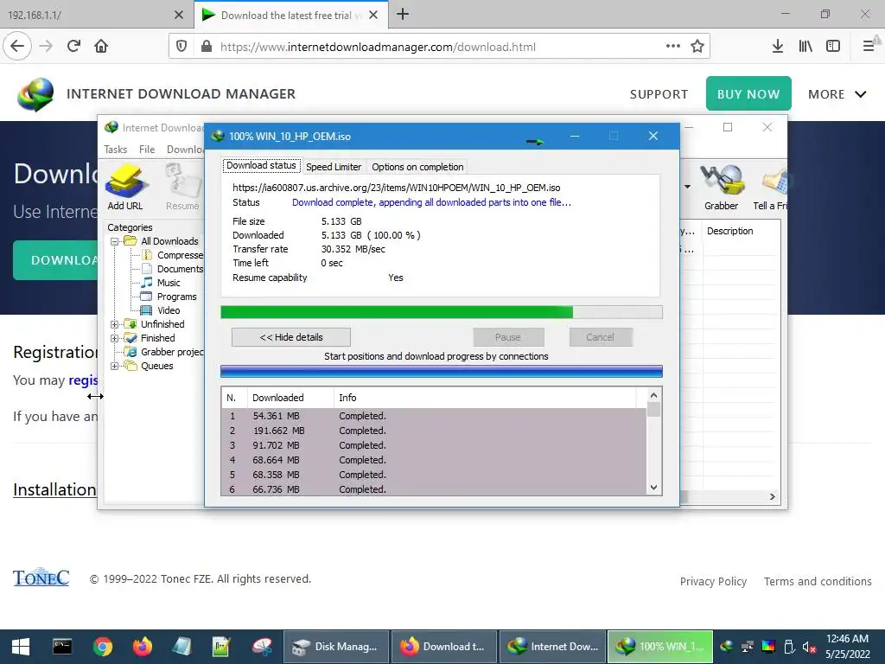Viewport: 885px width, 664px height.
Task: Open the SUPPORT link on website
Action: point(659,94)
